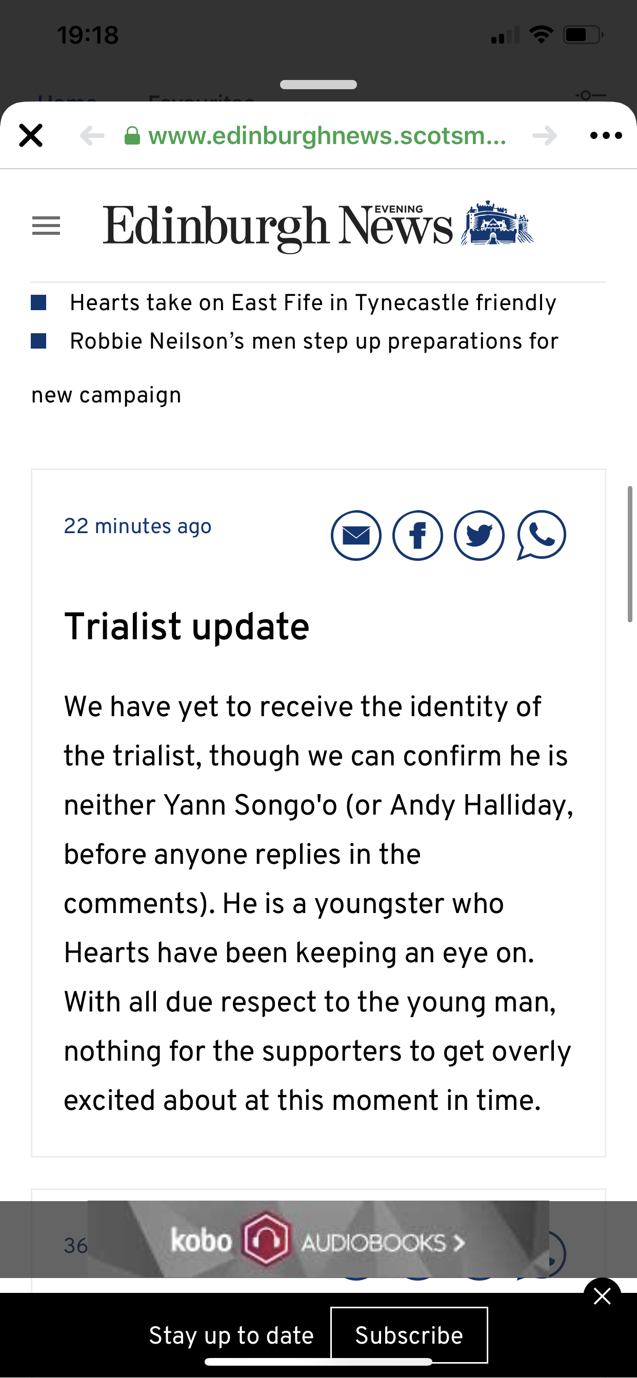
Task: Close the in-app browser with X
Action: 30,135
